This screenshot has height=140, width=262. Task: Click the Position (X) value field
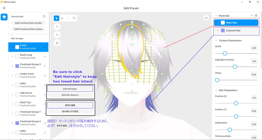pyautogui.click(x=254, y=97)
